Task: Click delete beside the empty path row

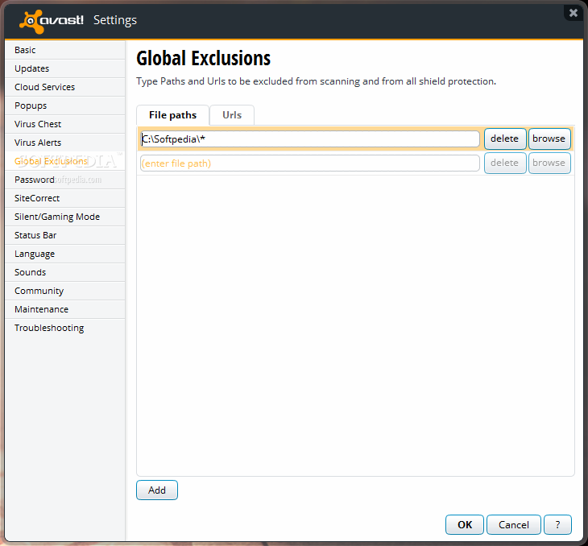Action: point(505,163)
